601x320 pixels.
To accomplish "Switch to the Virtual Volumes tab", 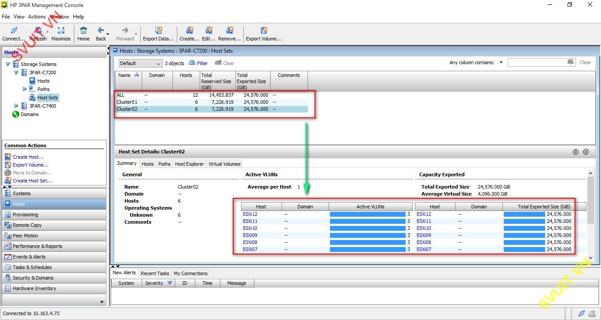I will point(224,164).
